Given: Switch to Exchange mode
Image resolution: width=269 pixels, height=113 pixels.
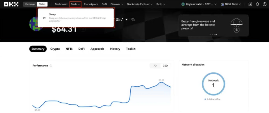Looking at the screenshot, I should [x=30, y=4].
